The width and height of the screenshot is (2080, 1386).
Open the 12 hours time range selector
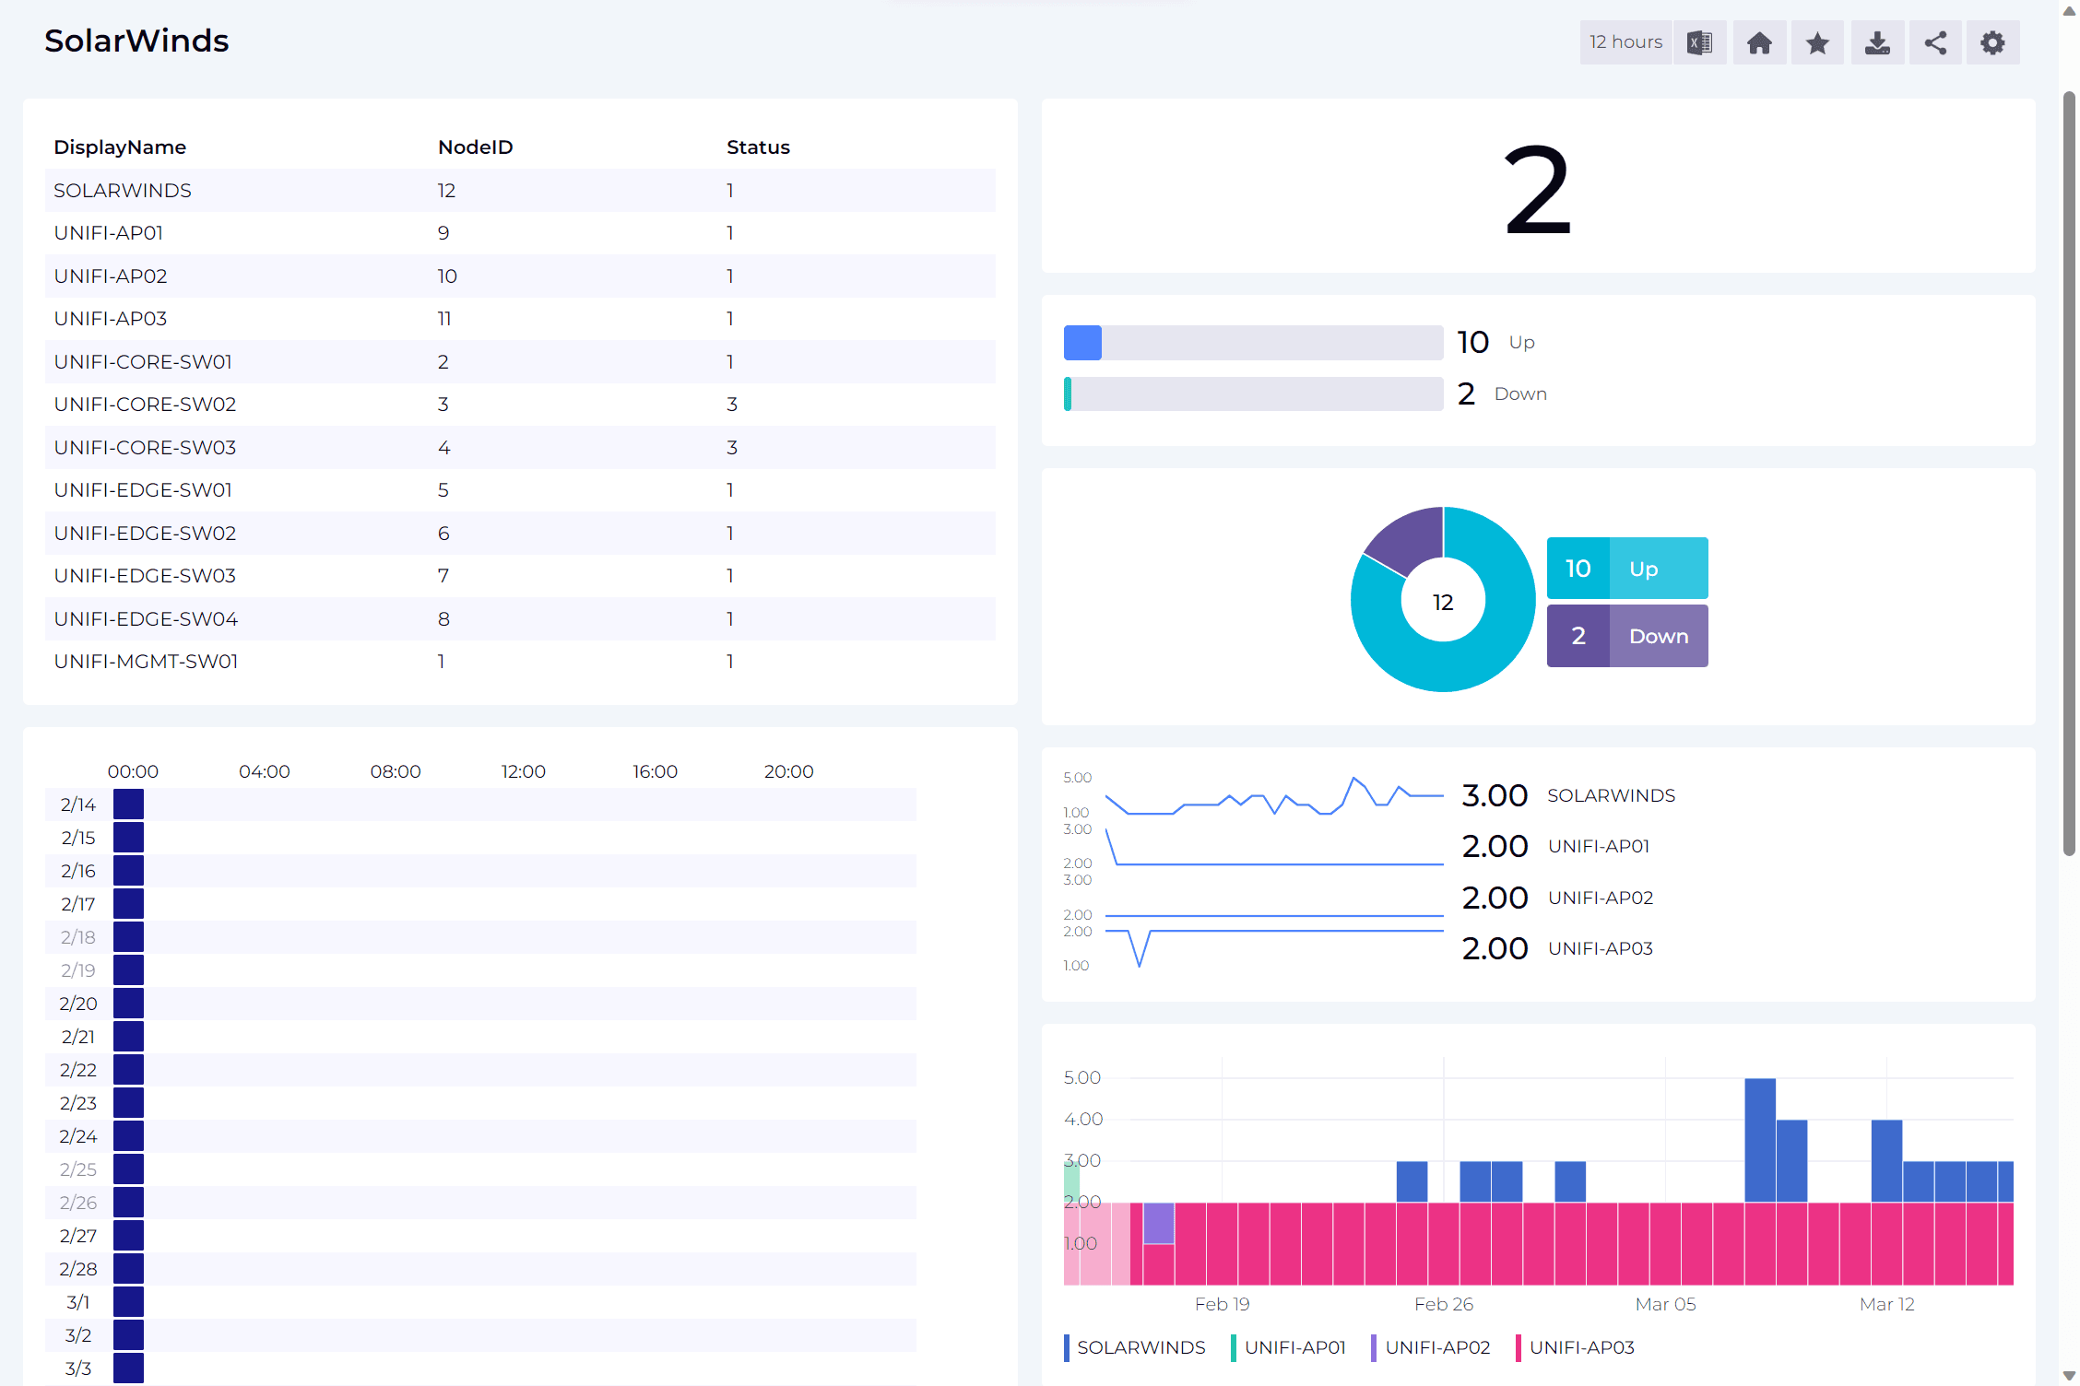(x=1625, y=42)
